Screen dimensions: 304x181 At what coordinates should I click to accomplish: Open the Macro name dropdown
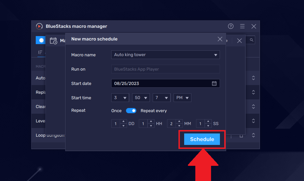165,55
